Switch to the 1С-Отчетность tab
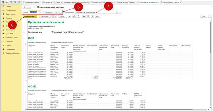This screenshot has width=213, height=111. click(47, 2)
